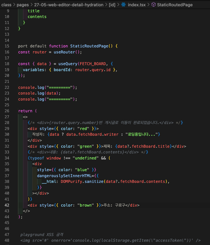Click 'useRouter' call on line 16
Screen dimensions: 210x245
coord(65,52)
